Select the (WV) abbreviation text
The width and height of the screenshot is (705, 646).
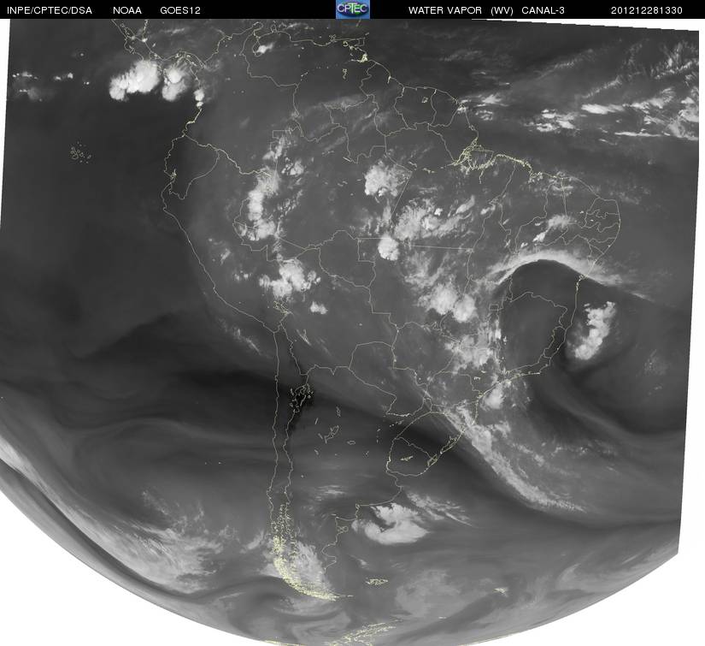pos(502,10)
